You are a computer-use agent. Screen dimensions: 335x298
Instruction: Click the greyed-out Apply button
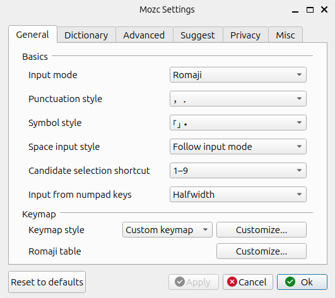pos(194,282)
